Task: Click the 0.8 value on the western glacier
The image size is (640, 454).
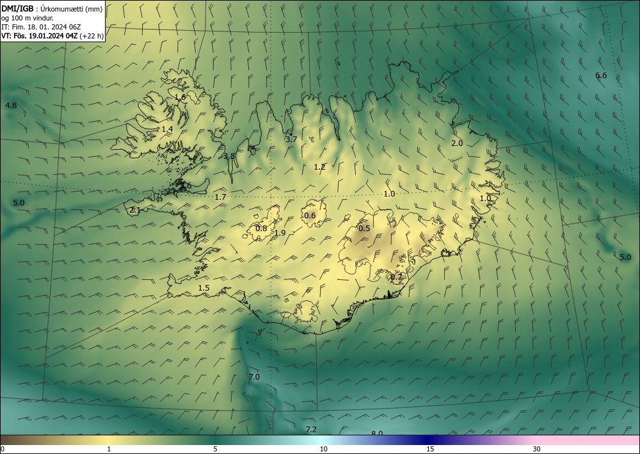Action: point(261,228)
